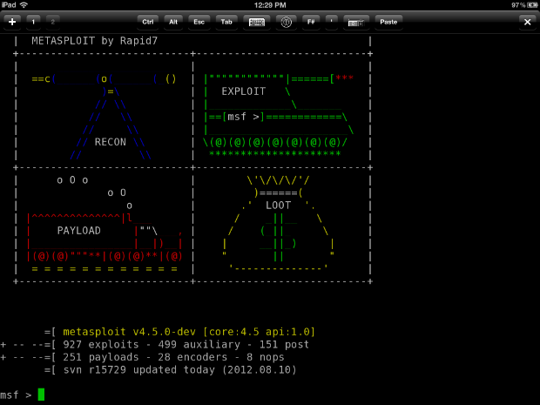The height and width of the screenshot is (405, 540).
Task: Tap the battery indicator in status bar
Action: click(529, 5)
